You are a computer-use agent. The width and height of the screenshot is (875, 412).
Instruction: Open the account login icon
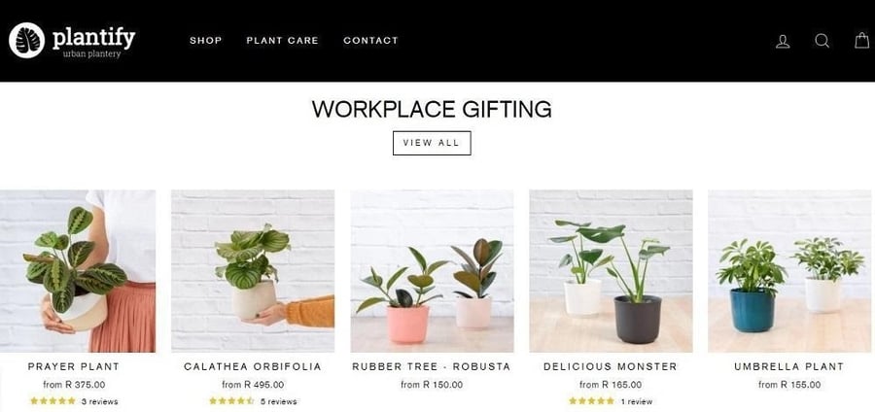783,41
